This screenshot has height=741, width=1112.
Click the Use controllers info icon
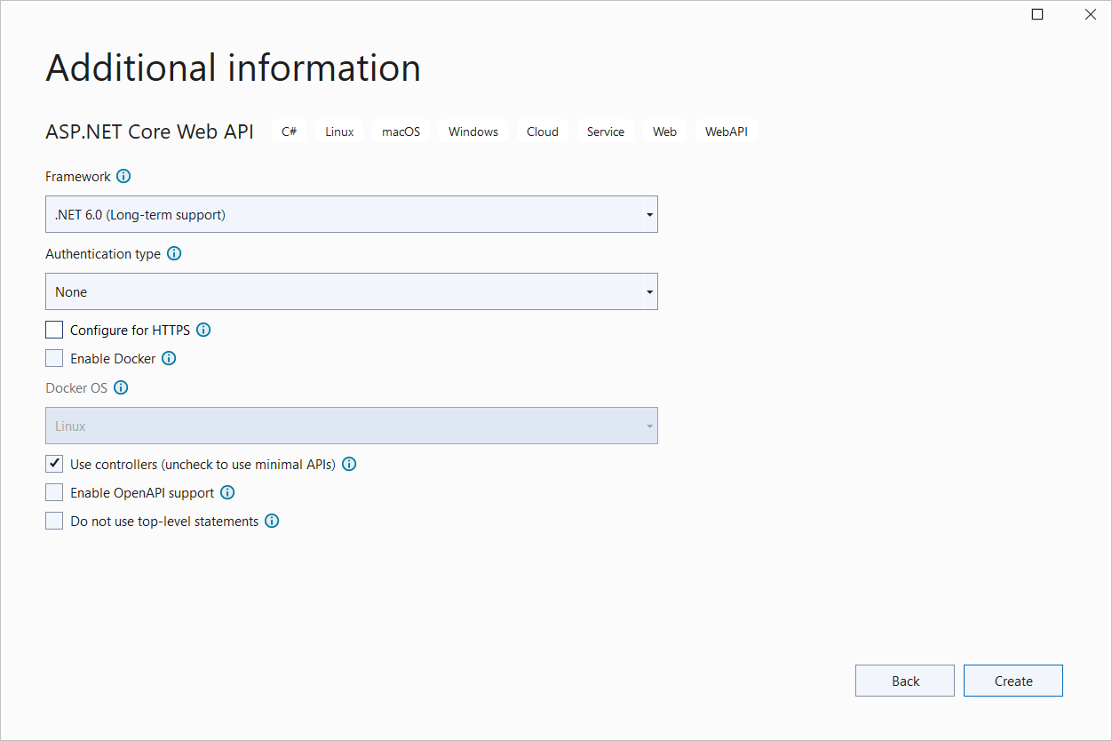349,464
